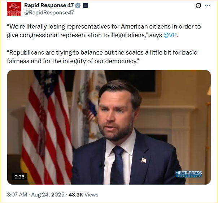This screenshot has width=218, height=203.
Task: Open the 3:07 AM Aug 24, 2025 timestamp
Action: [x=36, y=195]
